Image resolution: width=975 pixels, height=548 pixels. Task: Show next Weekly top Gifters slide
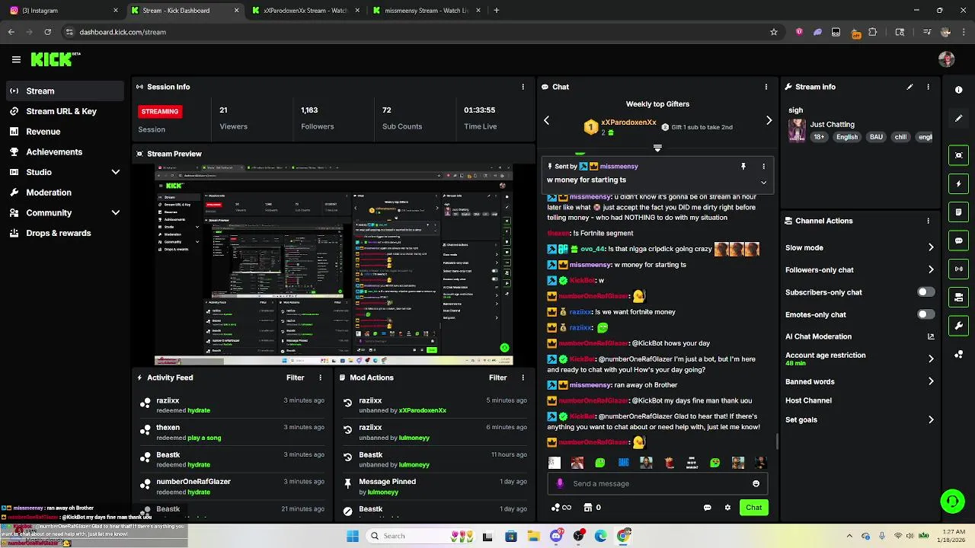(x=769, y=120)
